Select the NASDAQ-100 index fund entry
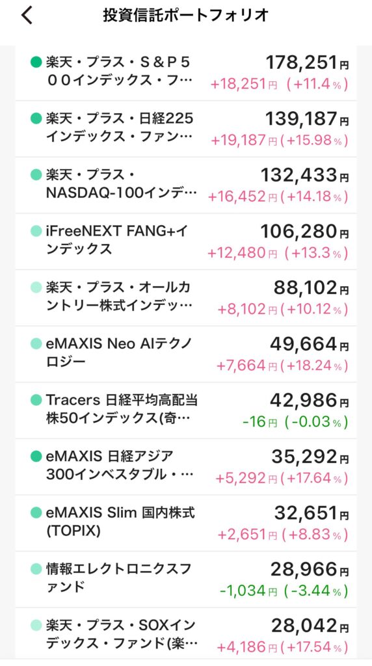Screen dimensions: 372x666 [186, 185]
